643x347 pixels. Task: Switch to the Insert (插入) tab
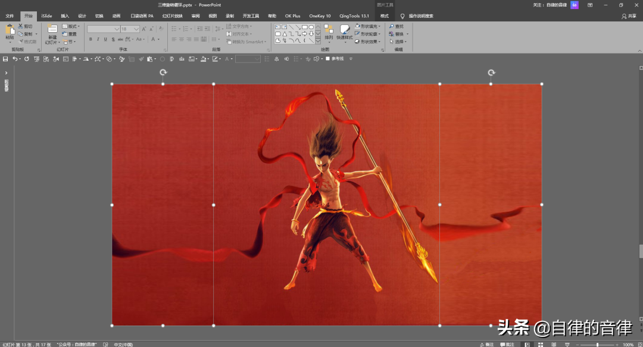click(65, 16)
